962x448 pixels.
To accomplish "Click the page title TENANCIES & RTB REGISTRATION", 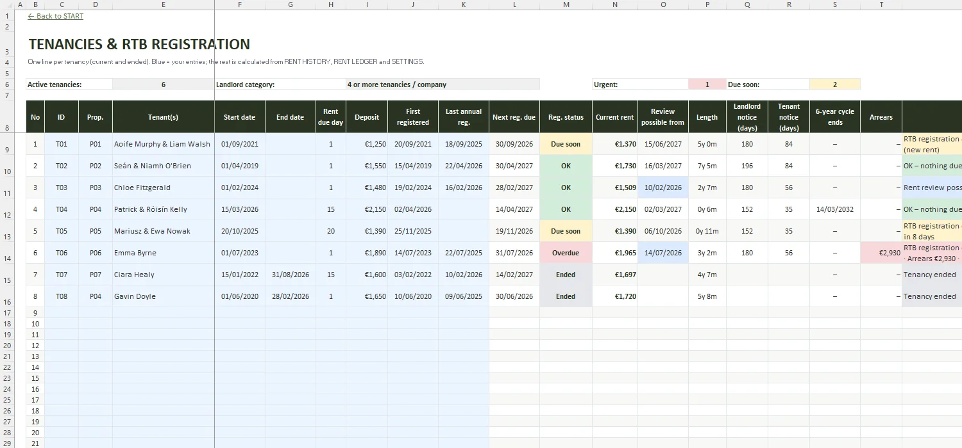I will 139,44.
